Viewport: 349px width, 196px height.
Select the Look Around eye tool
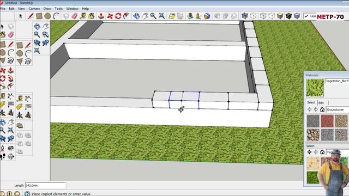point(10,148)
